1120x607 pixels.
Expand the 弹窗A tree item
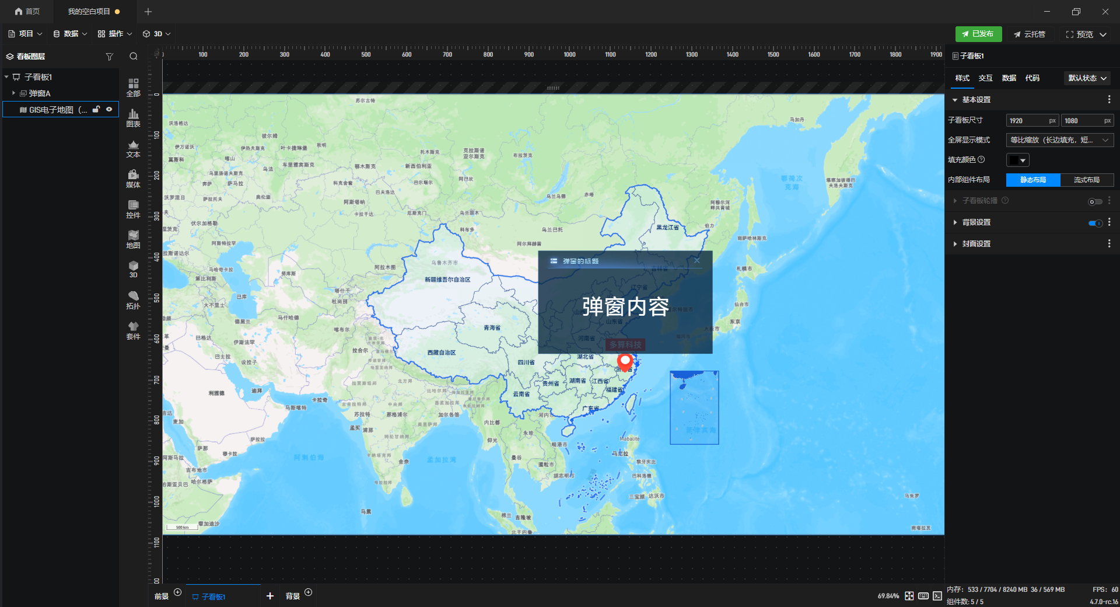pyautogui.click(x=13, y=93)
